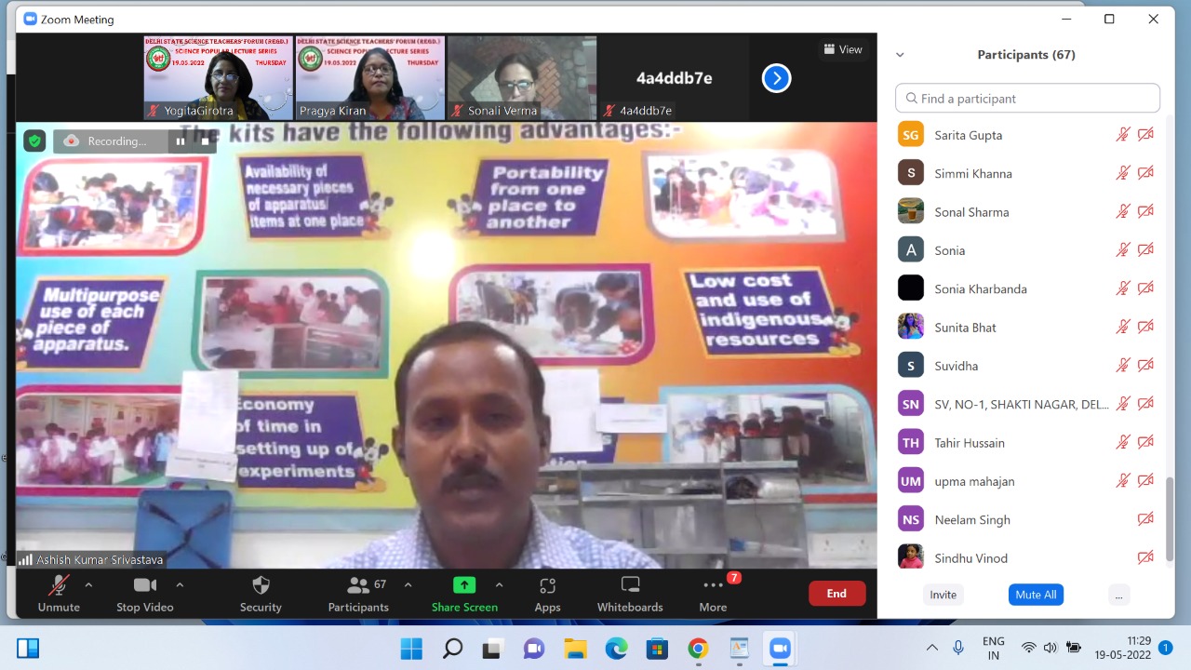The height and width of the screenshot is (670, 1191).
Task: Select Sonali Verma's video thumbnail
Action: click(522, 78)
